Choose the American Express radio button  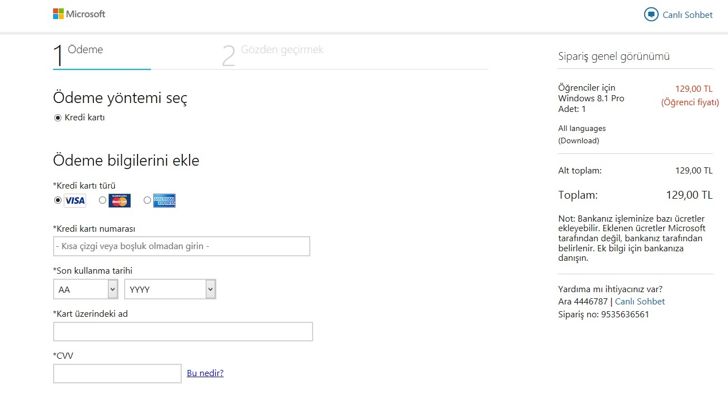[147, 200]
